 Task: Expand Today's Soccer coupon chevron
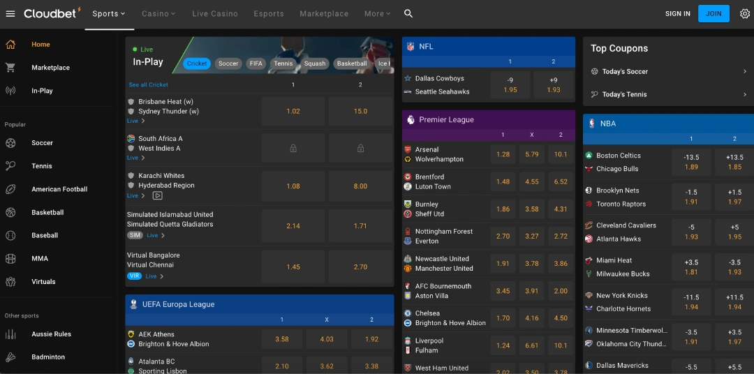pyautogui.click(x=745, y=72)
